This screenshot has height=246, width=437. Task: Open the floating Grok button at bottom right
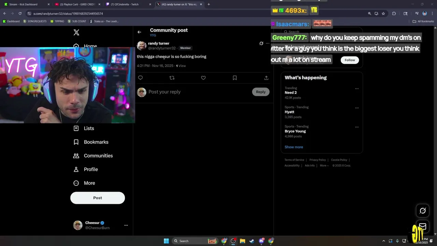click(423, 211)
